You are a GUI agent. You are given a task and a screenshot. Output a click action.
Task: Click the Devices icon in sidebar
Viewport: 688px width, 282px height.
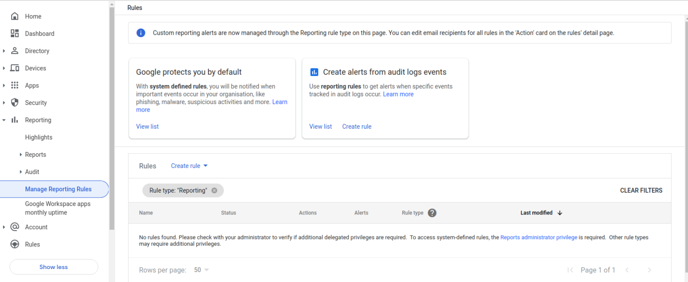coord(15,68)
